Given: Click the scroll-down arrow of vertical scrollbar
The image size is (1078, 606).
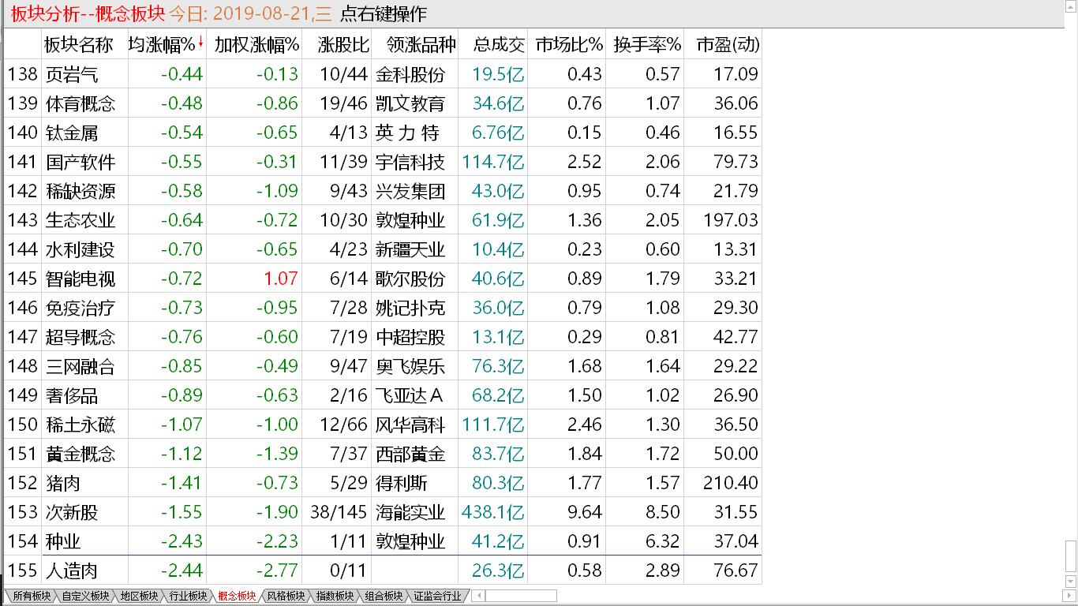Looking at the screenshot, I should 1071,583.
